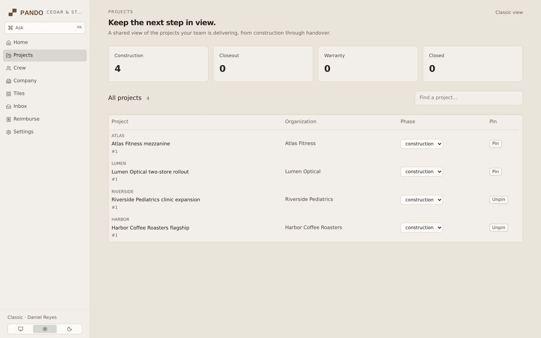This screenshot has height=338, width=541.
Task: Click the Company building icon in sidebar
Action: pyautogui.click(x=9, y=81)
